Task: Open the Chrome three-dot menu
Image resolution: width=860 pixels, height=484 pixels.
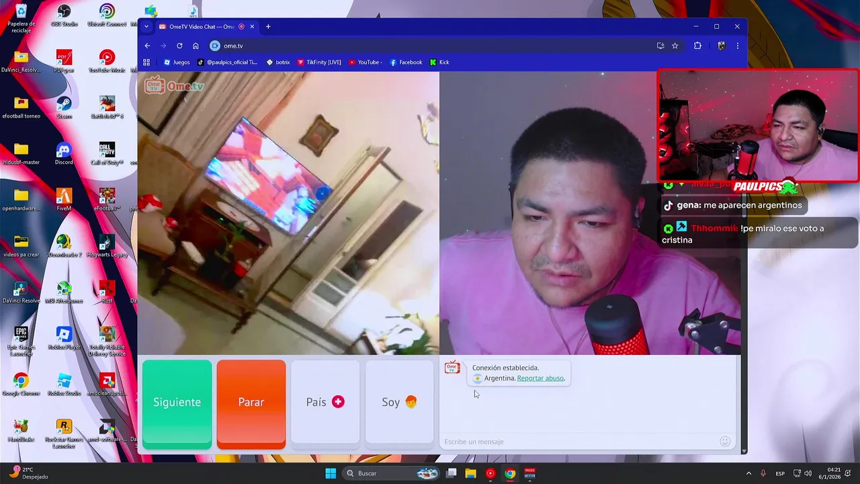Action: click(x=737, y=46)
